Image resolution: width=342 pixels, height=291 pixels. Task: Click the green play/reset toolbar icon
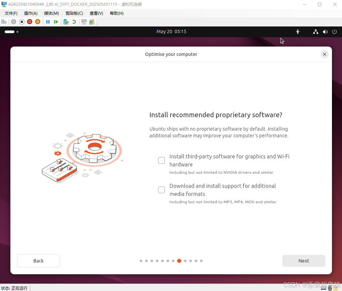coord(56,22)
